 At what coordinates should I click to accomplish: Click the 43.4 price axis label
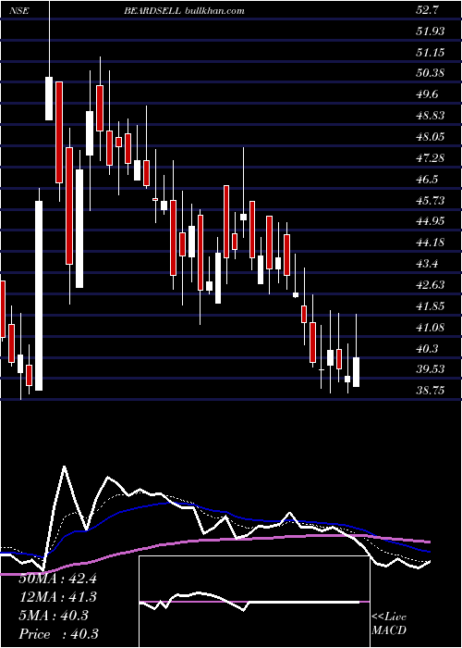pyautogui.click(x=427, y=264)
